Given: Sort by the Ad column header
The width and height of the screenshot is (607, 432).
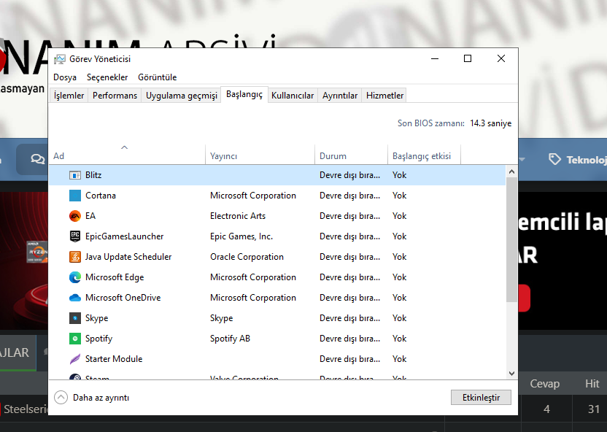Looking at the screenshot, I should coord(127,155).
